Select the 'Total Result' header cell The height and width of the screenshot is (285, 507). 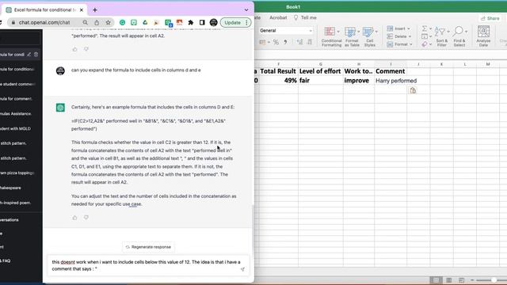click(278, 71)
